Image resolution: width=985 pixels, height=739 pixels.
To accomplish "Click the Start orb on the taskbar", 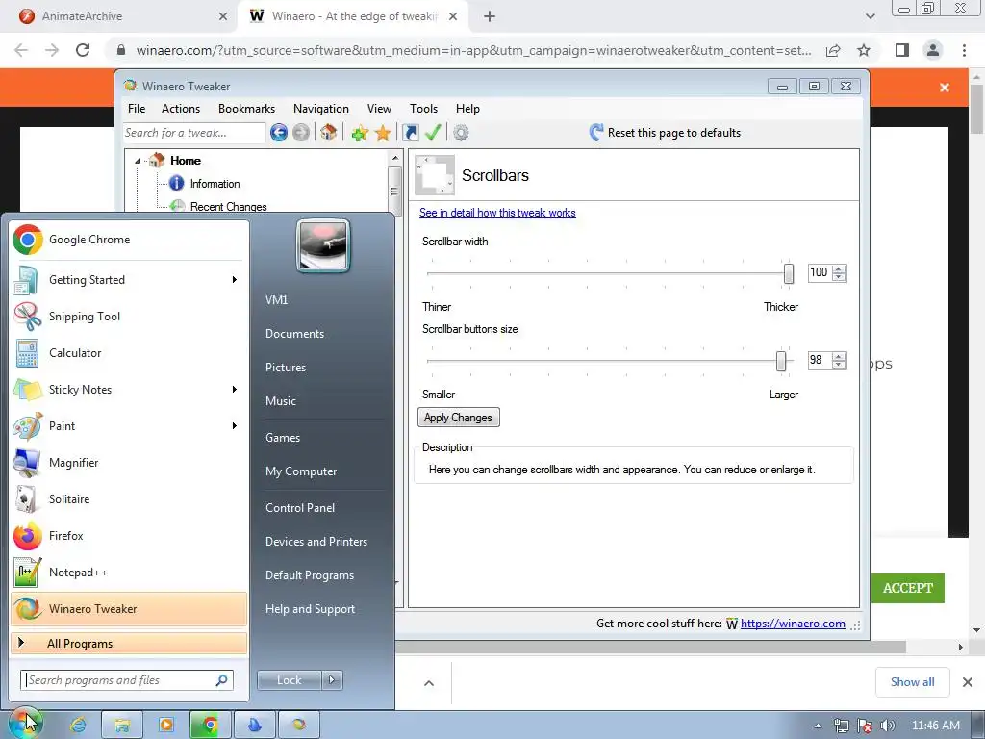I will [x=25, y=724].
